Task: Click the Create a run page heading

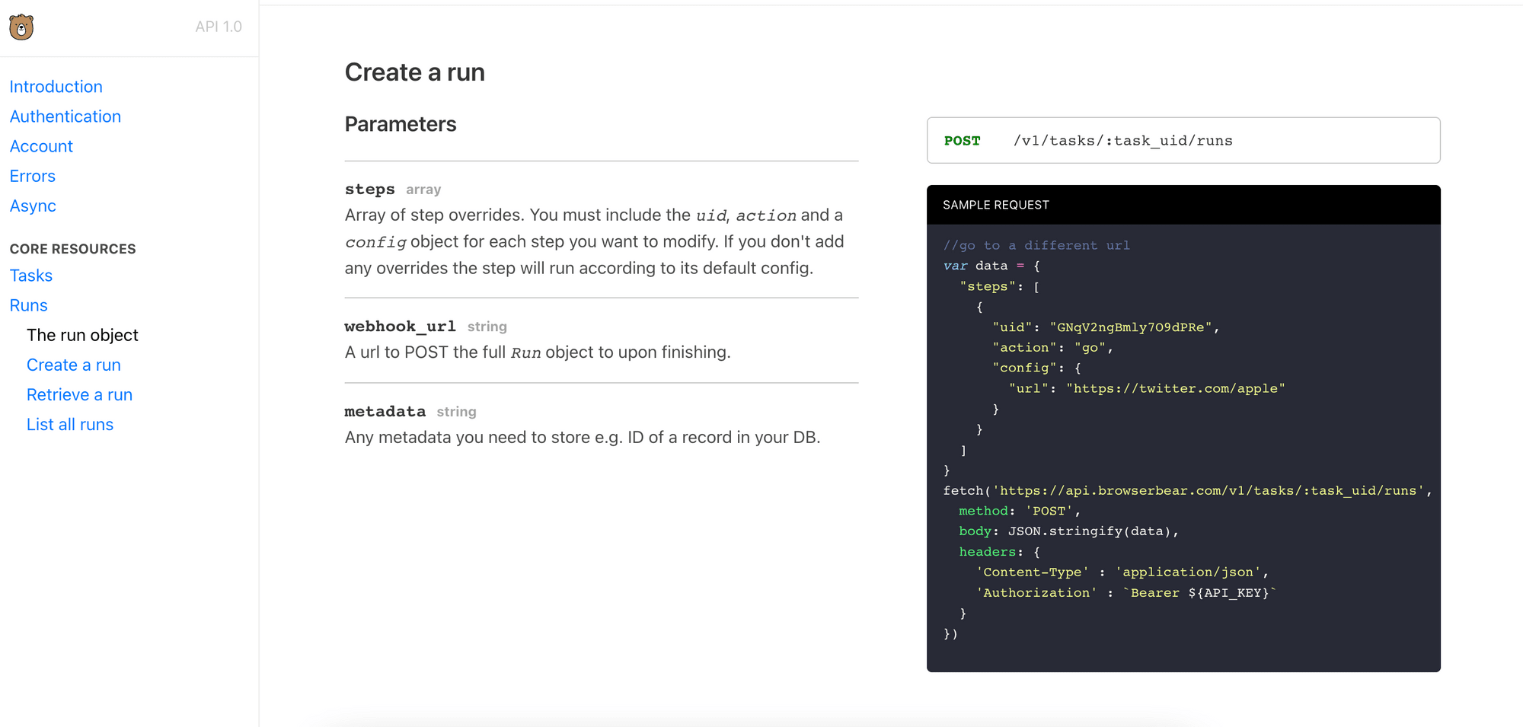Action: [x=414, y=72]
